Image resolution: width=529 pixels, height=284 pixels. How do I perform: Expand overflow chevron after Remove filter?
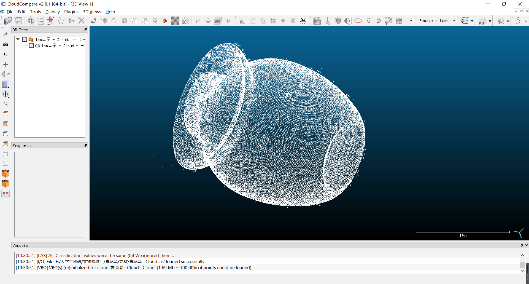pyautogui.click(x=454, y=21)
